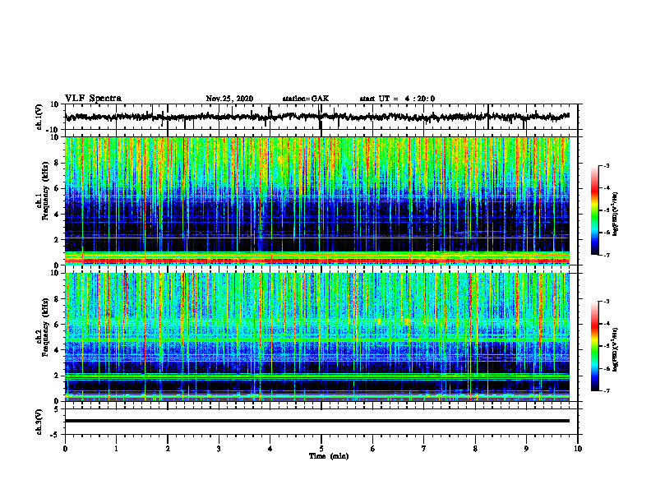Click the ch.1 voltage waveform trace
Viewport: 651px width, 503px height.
pyautogui.click(x=317, y=117)
